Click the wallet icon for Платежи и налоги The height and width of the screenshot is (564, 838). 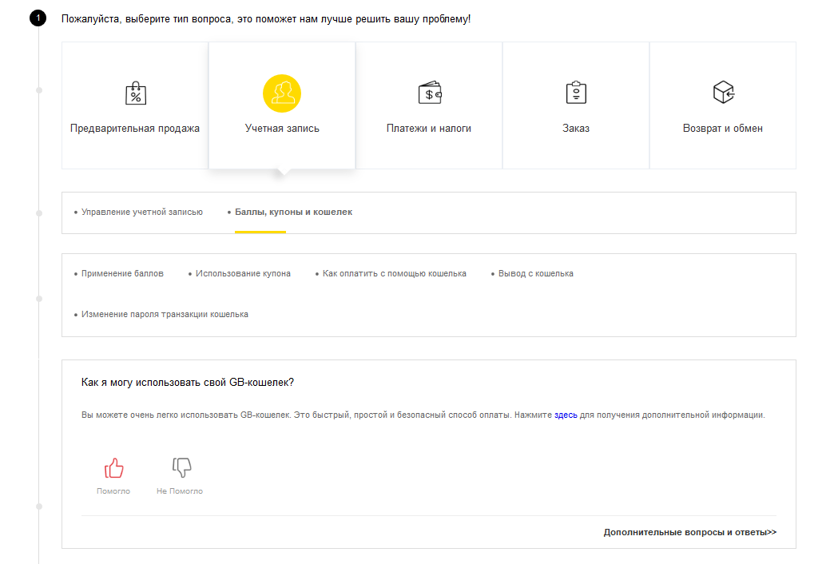429,93
